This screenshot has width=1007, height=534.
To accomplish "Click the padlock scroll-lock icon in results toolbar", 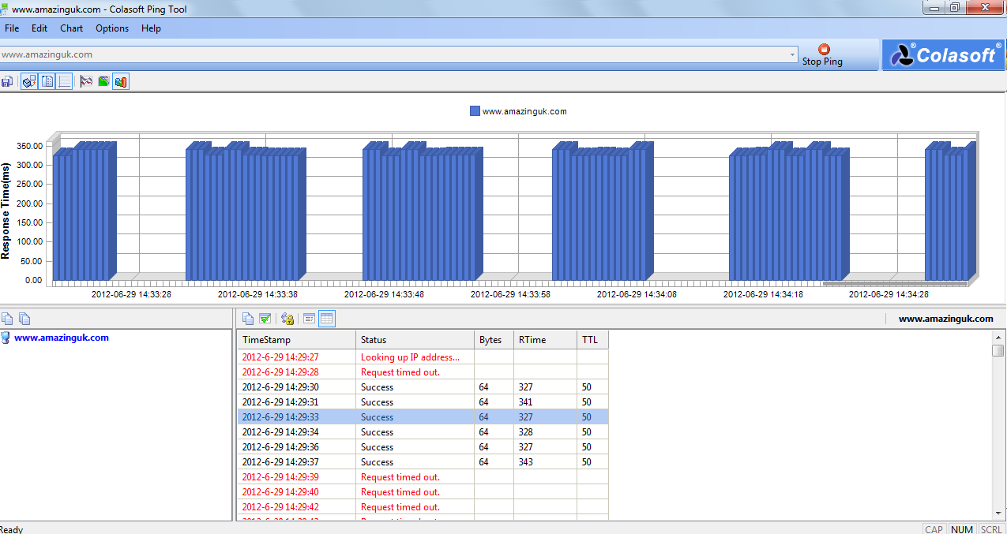I will click(x=287, y=319).
